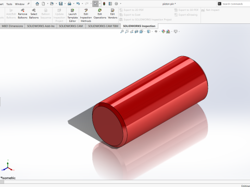
Task: Activate Zoom to Area tool
Action: pyautogui.click(x=127, y=32)
